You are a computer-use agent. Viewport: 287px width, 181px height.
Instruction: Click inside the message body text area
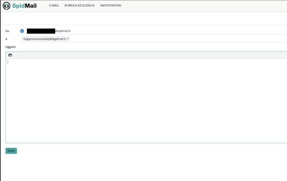[146, 101]
